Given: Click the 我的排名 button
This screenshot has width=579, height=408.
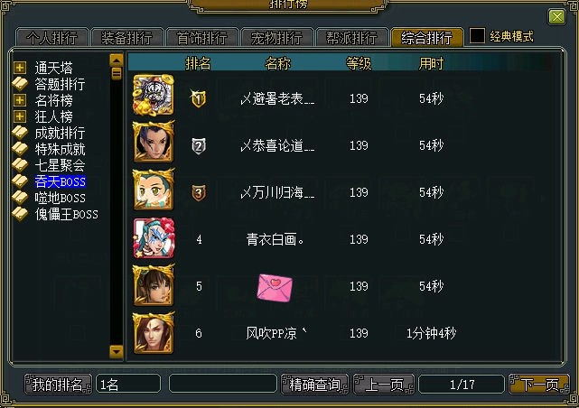Looking at the screenshot, I should (x=58, y=385).
